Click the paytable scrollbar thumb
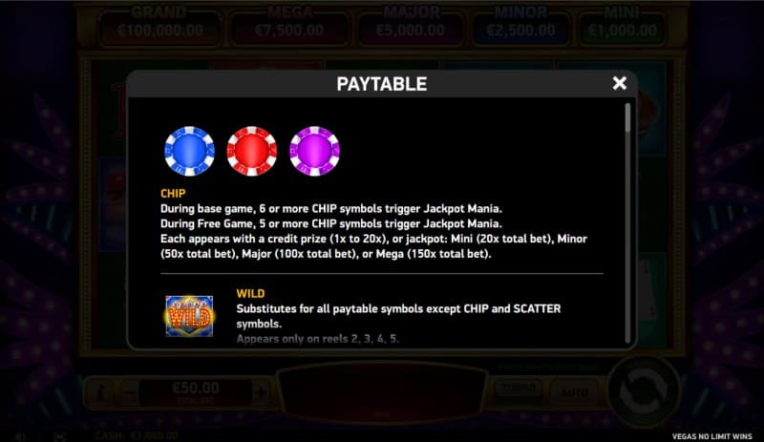Image resolution: width=764 pixels, height=442 pixels. pyautogui.click(x=627, y=118)
